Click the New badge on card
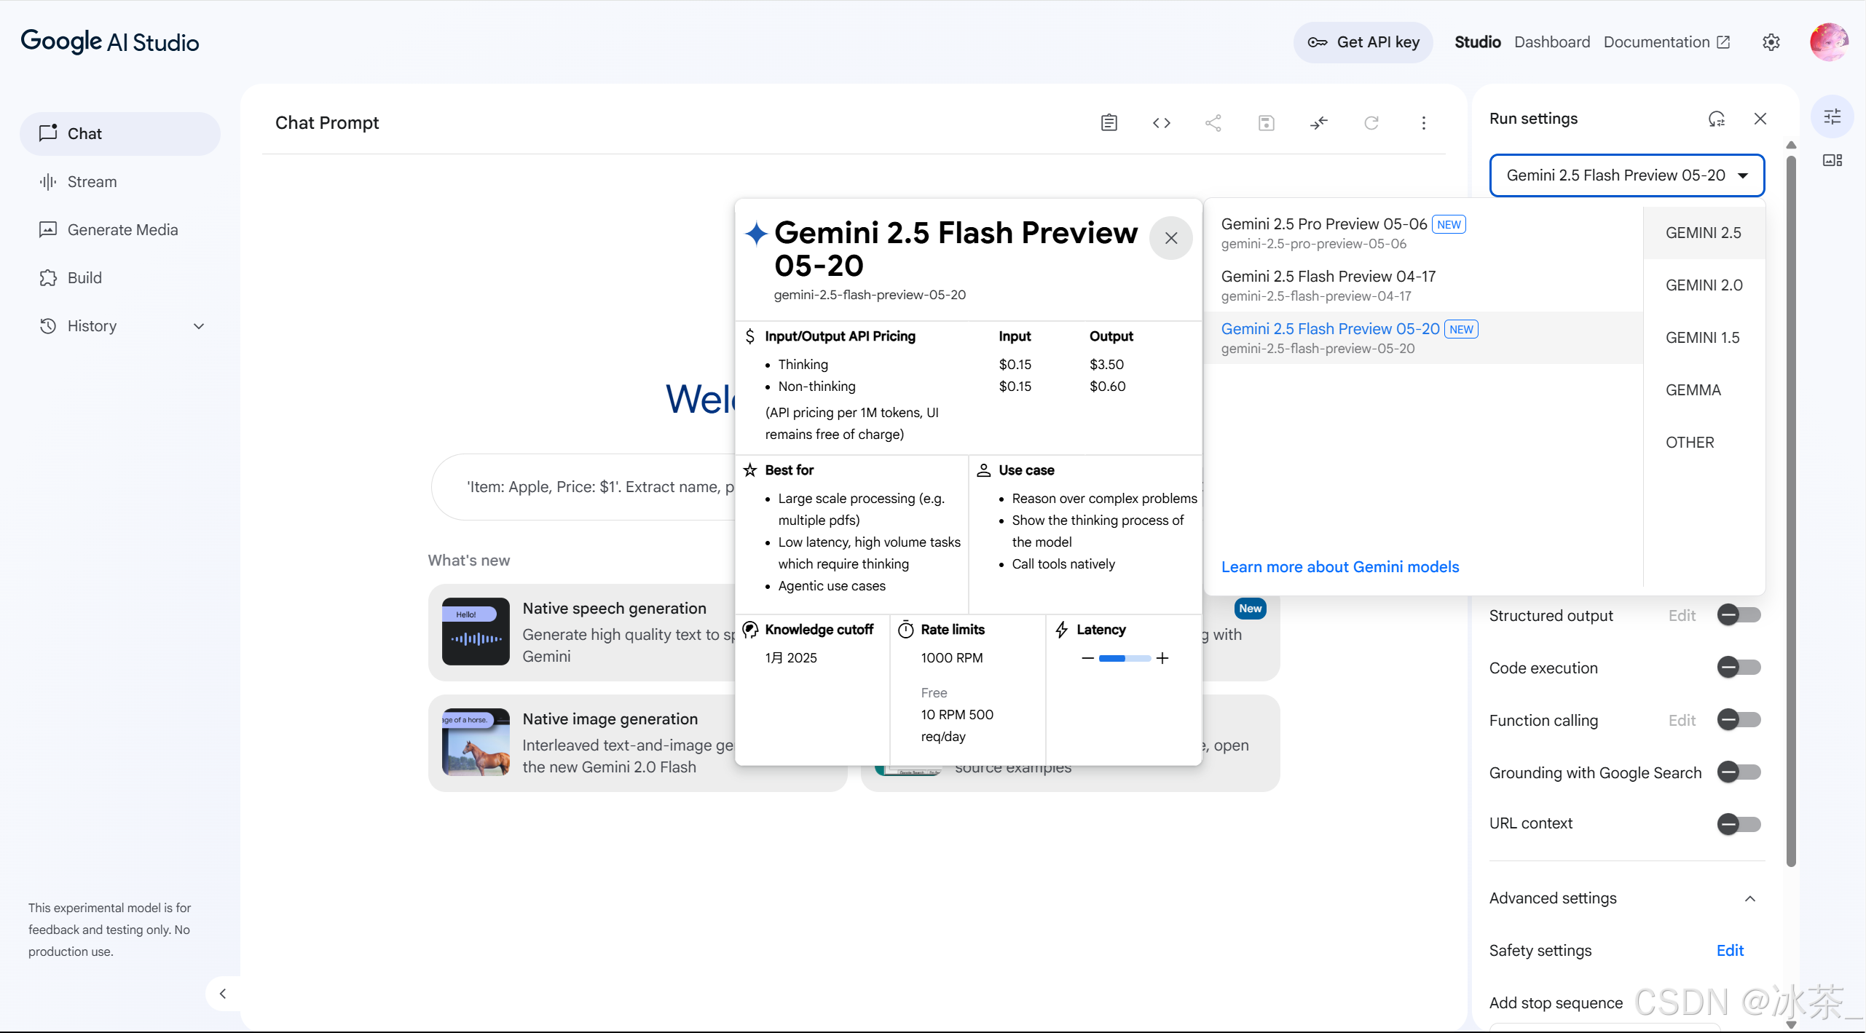The height and width of the screenshot is (1033, 1866). (1250, 609)
